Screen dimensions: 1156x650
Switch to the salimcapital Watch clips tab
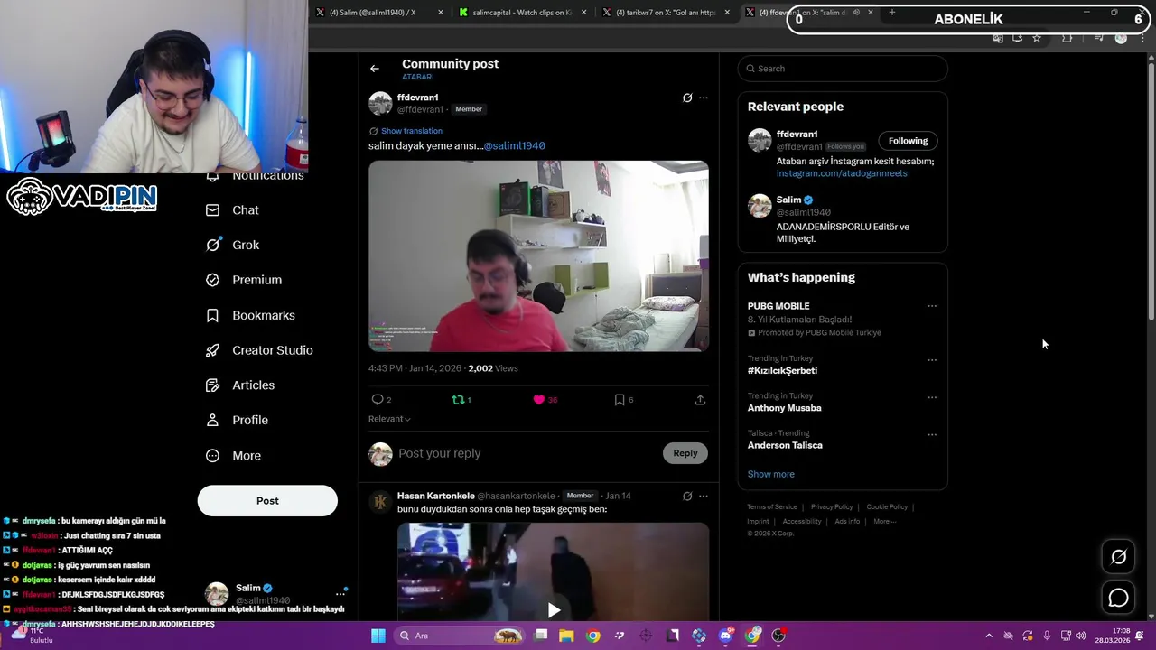(521, 13)
